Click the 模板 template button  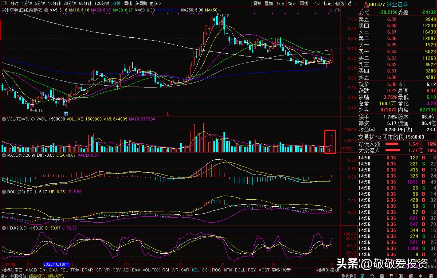pos(335,270)
